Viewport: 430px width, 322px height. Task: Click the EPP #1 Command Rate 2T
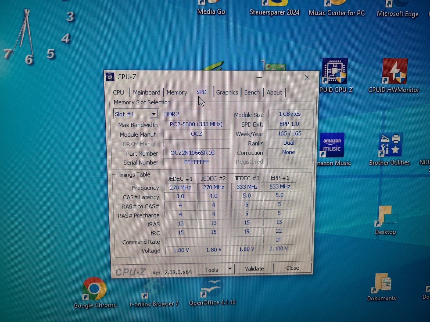pos(279,240)
